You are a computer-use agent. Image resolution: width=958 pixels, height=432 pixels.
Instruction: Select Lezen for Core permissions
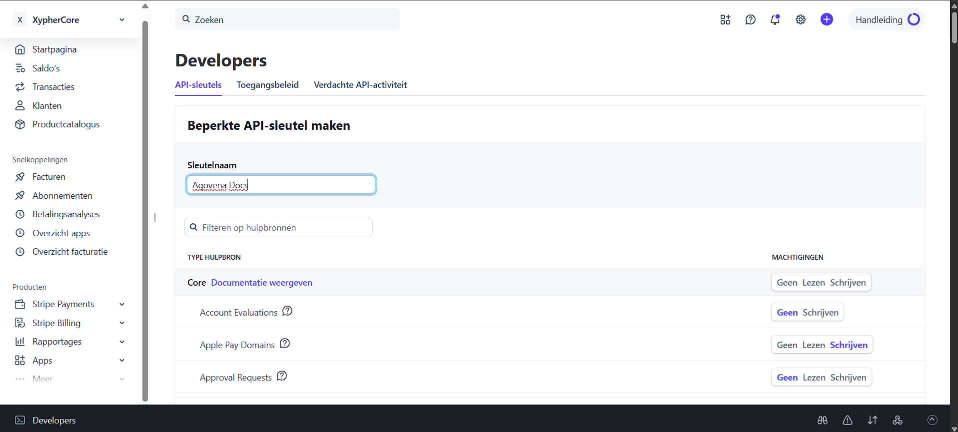[814, 283]
